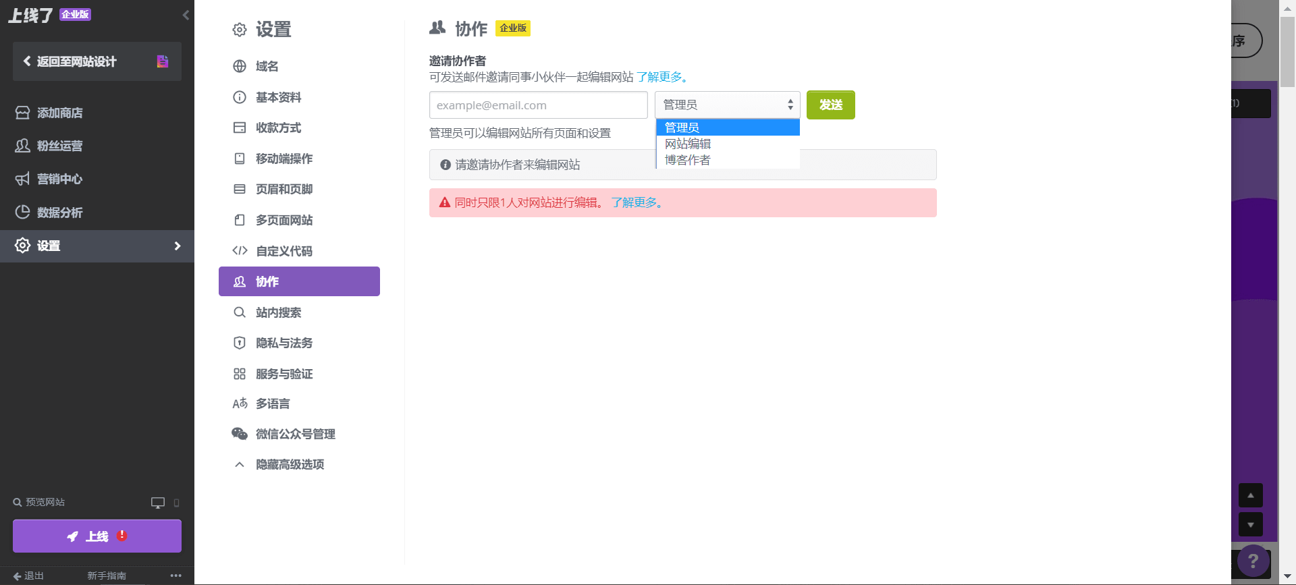Click the red warning triangle icon
This screenshot has height=585, width=1296.
[445, 202]
